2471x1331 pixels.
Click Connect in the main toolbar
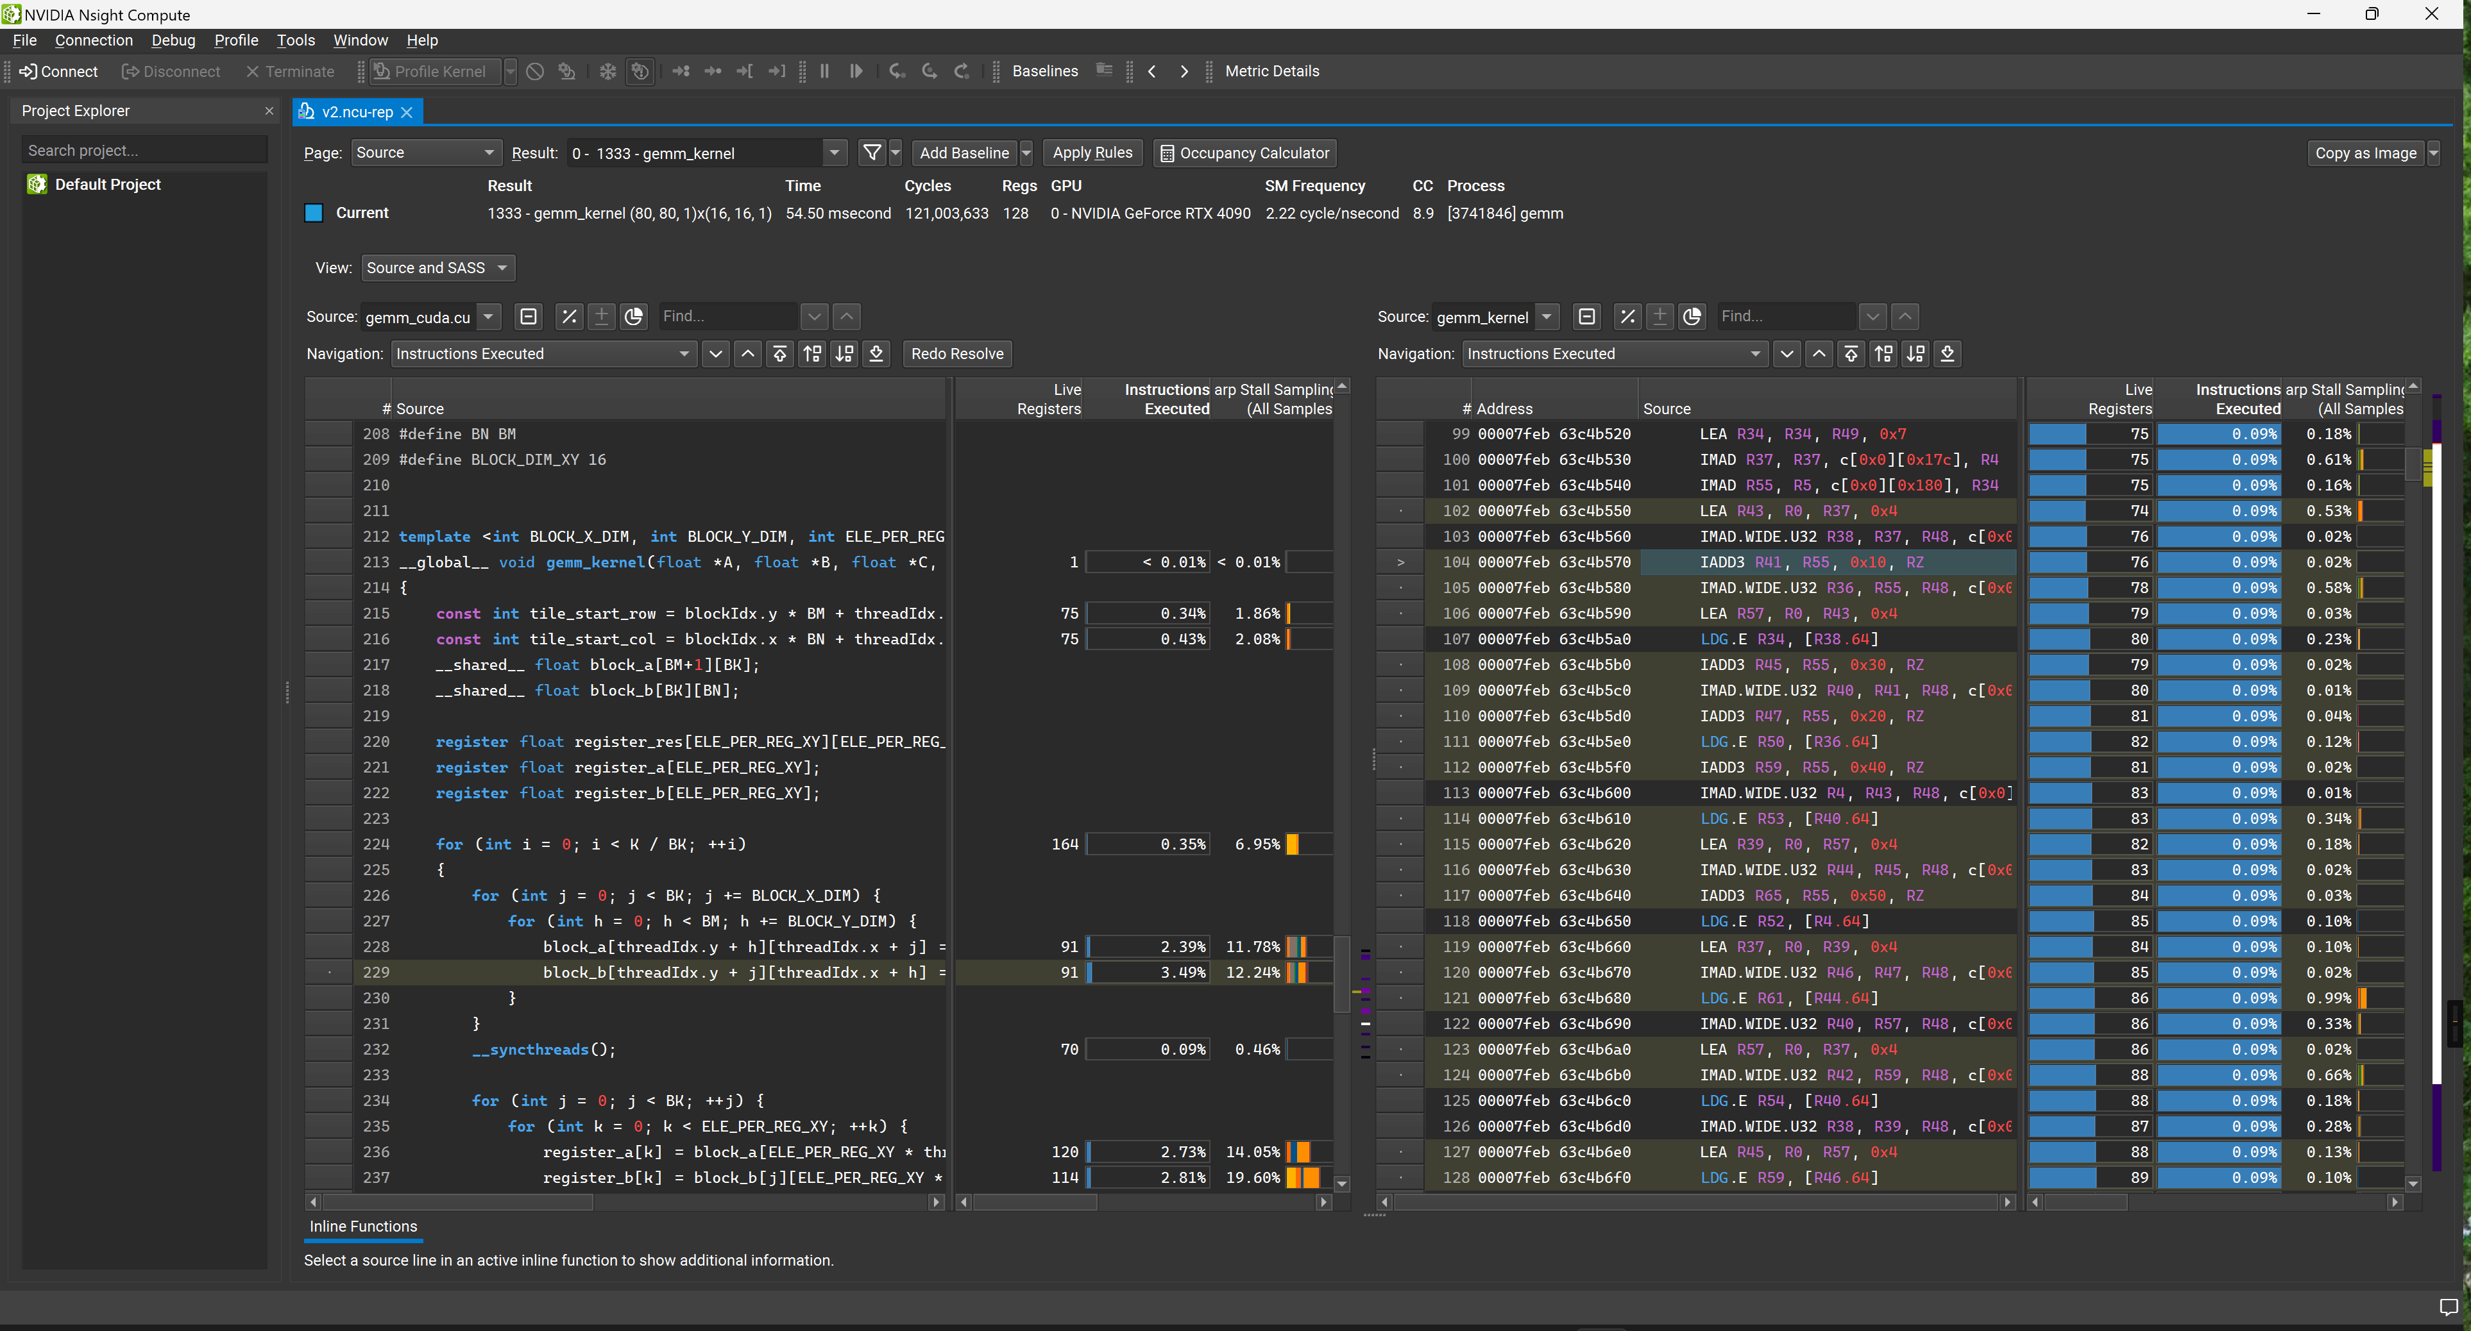(58, 71)
